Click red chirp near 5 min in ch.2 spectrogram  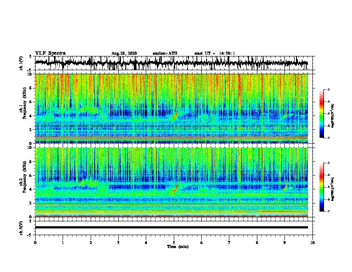[175, 189]
